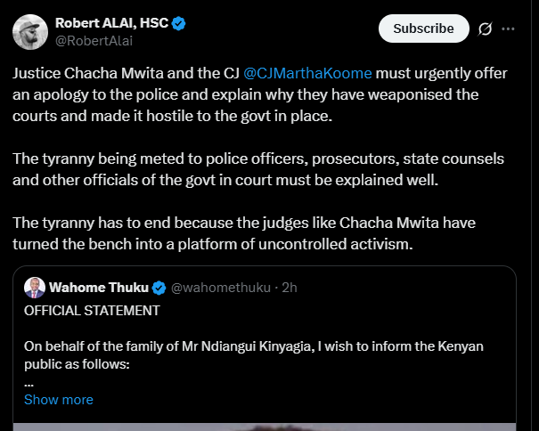Open the quoted post's 2h timestamp
This screenshot has width=539, height=431.
point(290,288)
